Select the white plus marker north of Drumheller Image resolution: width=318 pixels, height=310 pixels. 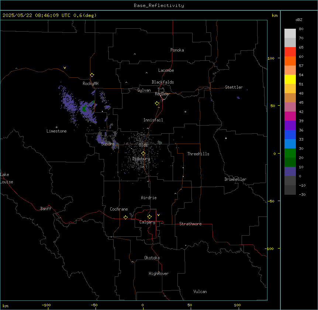[226, 138]
